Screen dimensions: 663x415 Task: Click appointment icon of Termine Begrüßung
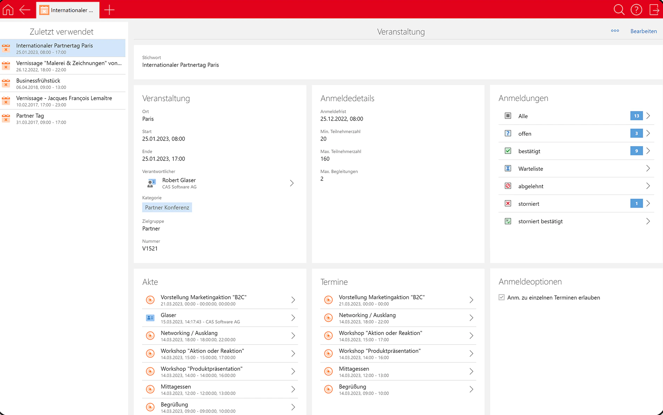click(328, 389)
